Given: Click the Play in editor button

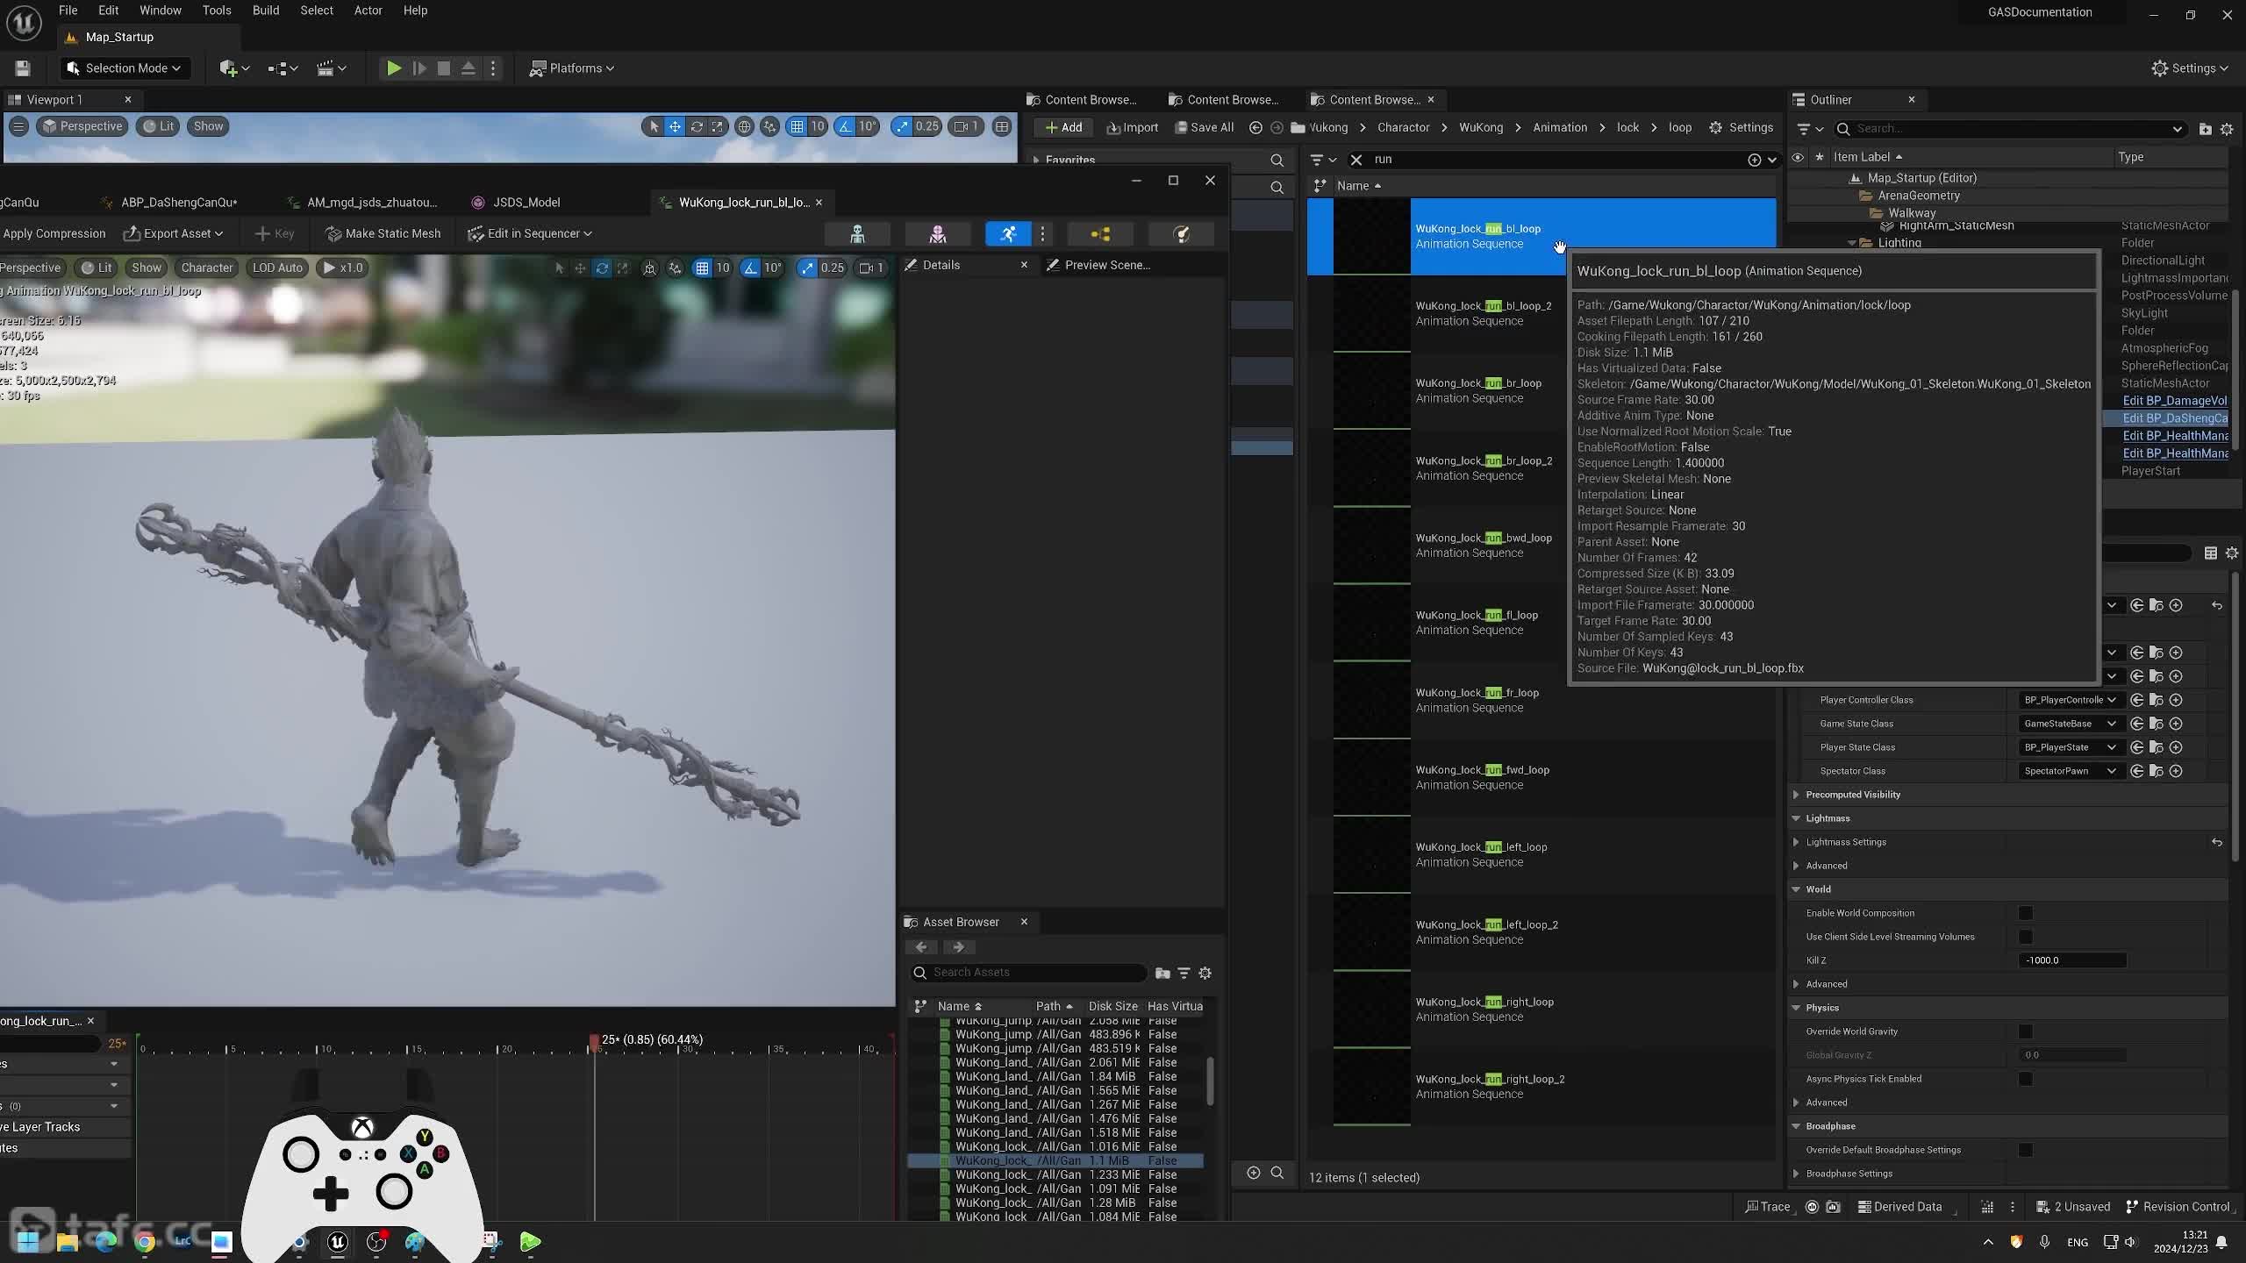Looking at the screenshot, I should click(394, 68).
